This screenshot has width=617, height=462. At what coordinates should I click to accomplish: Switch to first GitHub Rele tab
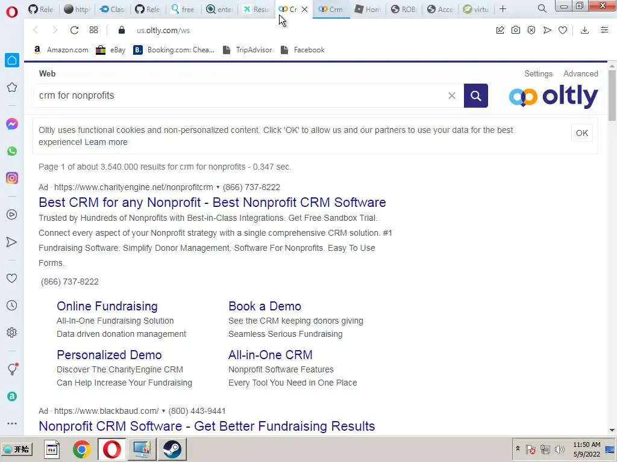point(41,9)
